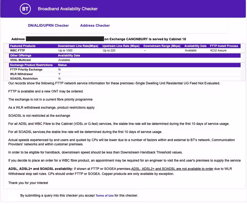Click the 'ADSL, ADSL2+ and SOADSL availability:' bold heading
The image size is (247, 204).
[x=41, y=169]
